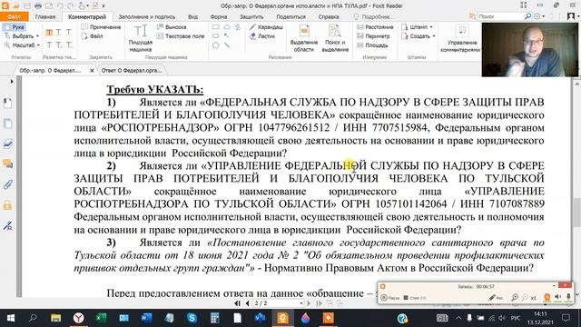Screen dimensions: 581x327
Task: Open the Справка ribbon tab
Action: click(329, 16)
